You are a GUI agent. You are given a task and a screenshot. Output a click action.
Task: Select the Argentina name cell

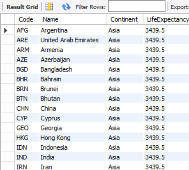(72, 30)
